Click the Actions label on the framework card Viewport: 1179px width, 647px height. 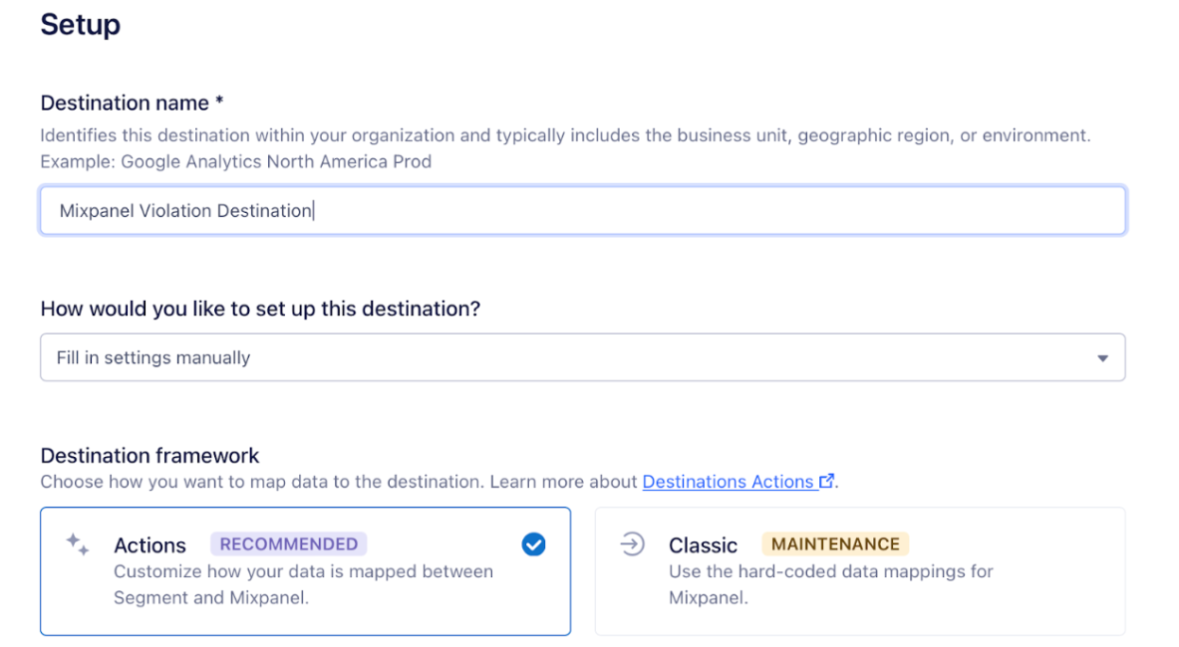click(149, 544)
